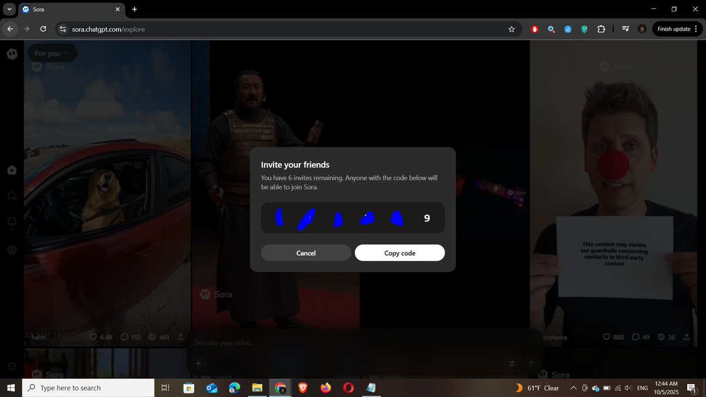
Task: Open the prompt settings sliders icon
Action: (x=512, y=363)
